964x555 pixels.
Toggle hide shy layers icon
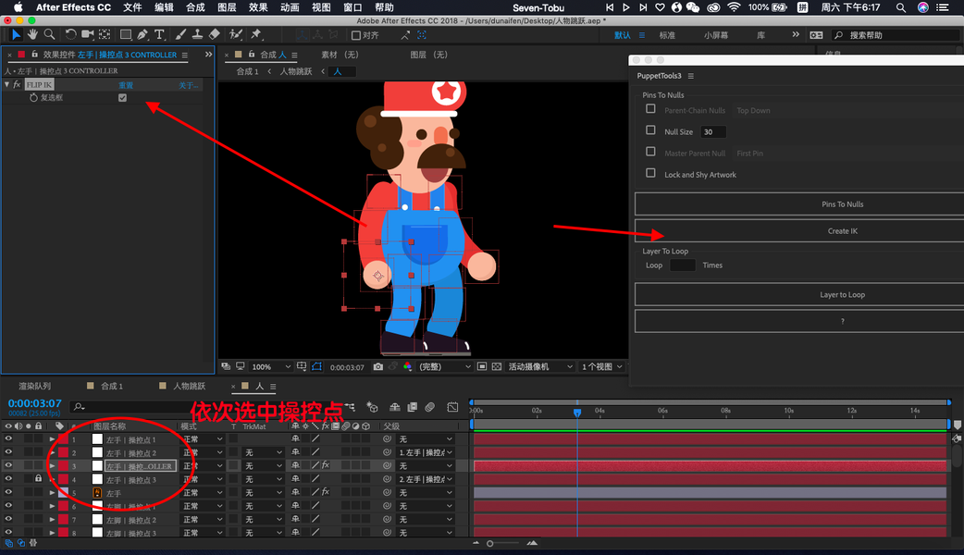pos(395,407)
